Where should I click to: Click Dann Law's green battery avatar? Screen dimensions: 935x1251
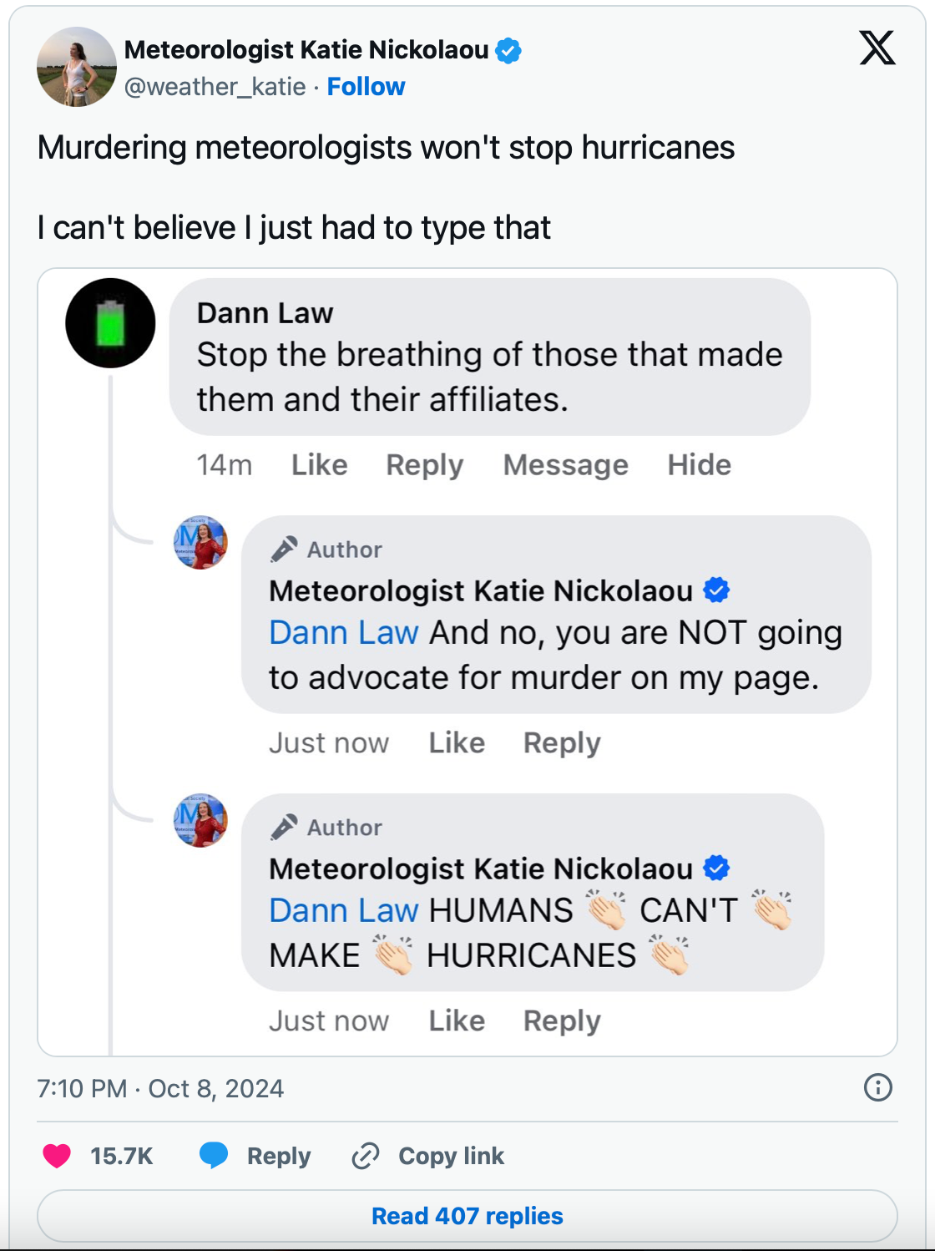(x=110, y=323)
